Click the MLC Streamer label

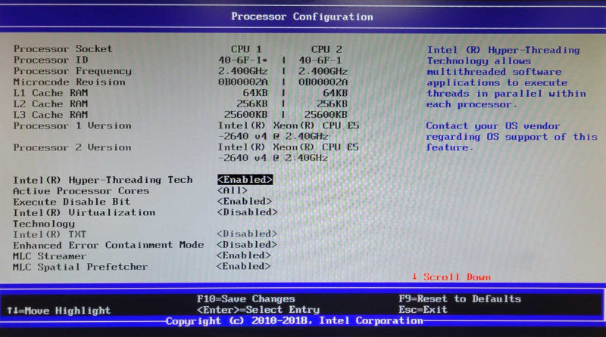click(x=49, y=256)
